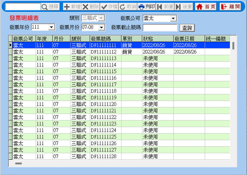Click the 搜尋 magnifier search icon
The height and width of the screenshot is (175, 247).
coord(45,7)
